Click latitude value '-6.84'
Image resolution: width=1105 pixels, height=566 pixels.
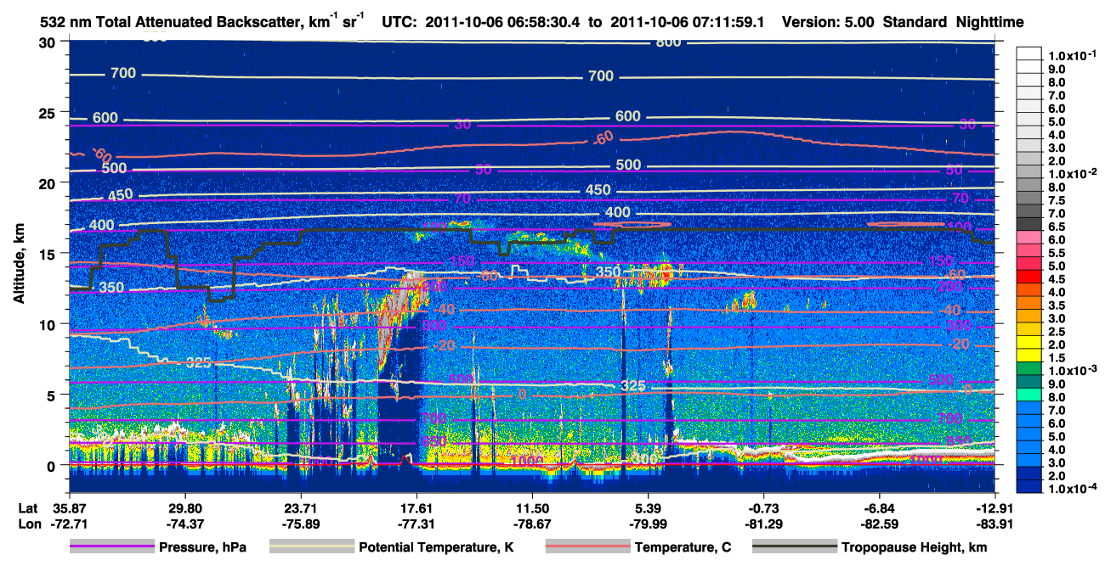point(879,507)
